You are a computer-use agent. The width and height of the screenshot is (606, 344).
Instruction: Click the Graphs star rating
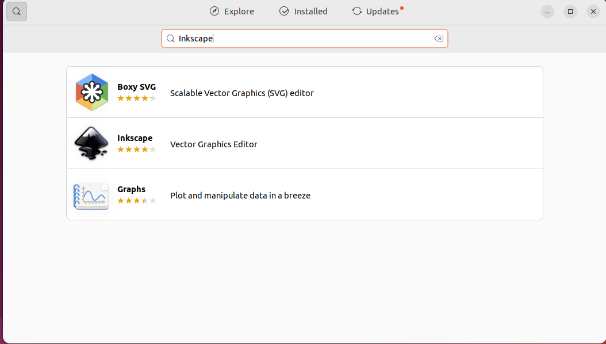coord(137,201)
